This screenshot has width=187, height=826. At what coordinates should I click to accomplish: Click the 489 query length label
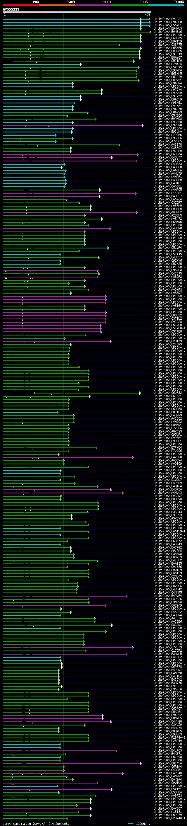148,14
